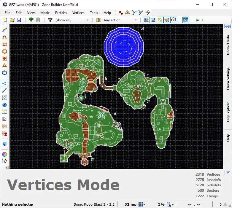Switch to Things mode arrow icon
Image resolution: width=232 pixels, height=208 pixels.
[4, 104]
